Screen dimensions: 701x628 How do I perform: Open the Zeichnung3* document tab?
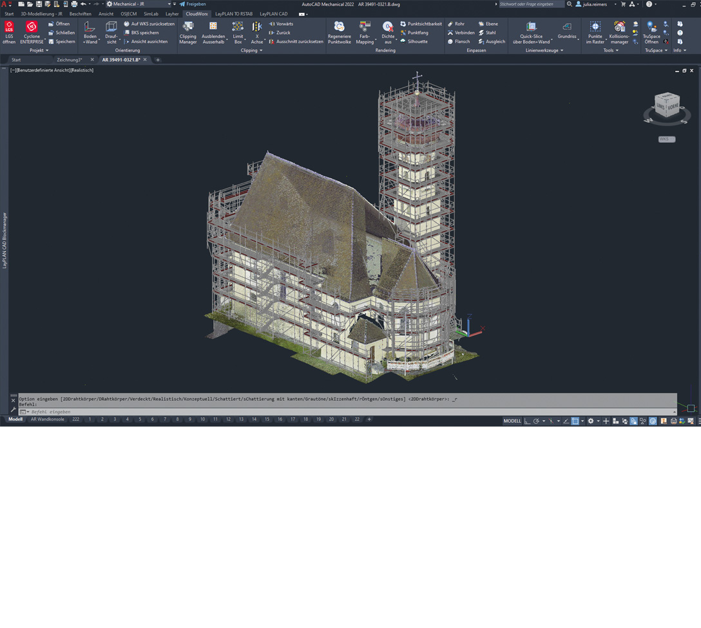click(70, 60)
